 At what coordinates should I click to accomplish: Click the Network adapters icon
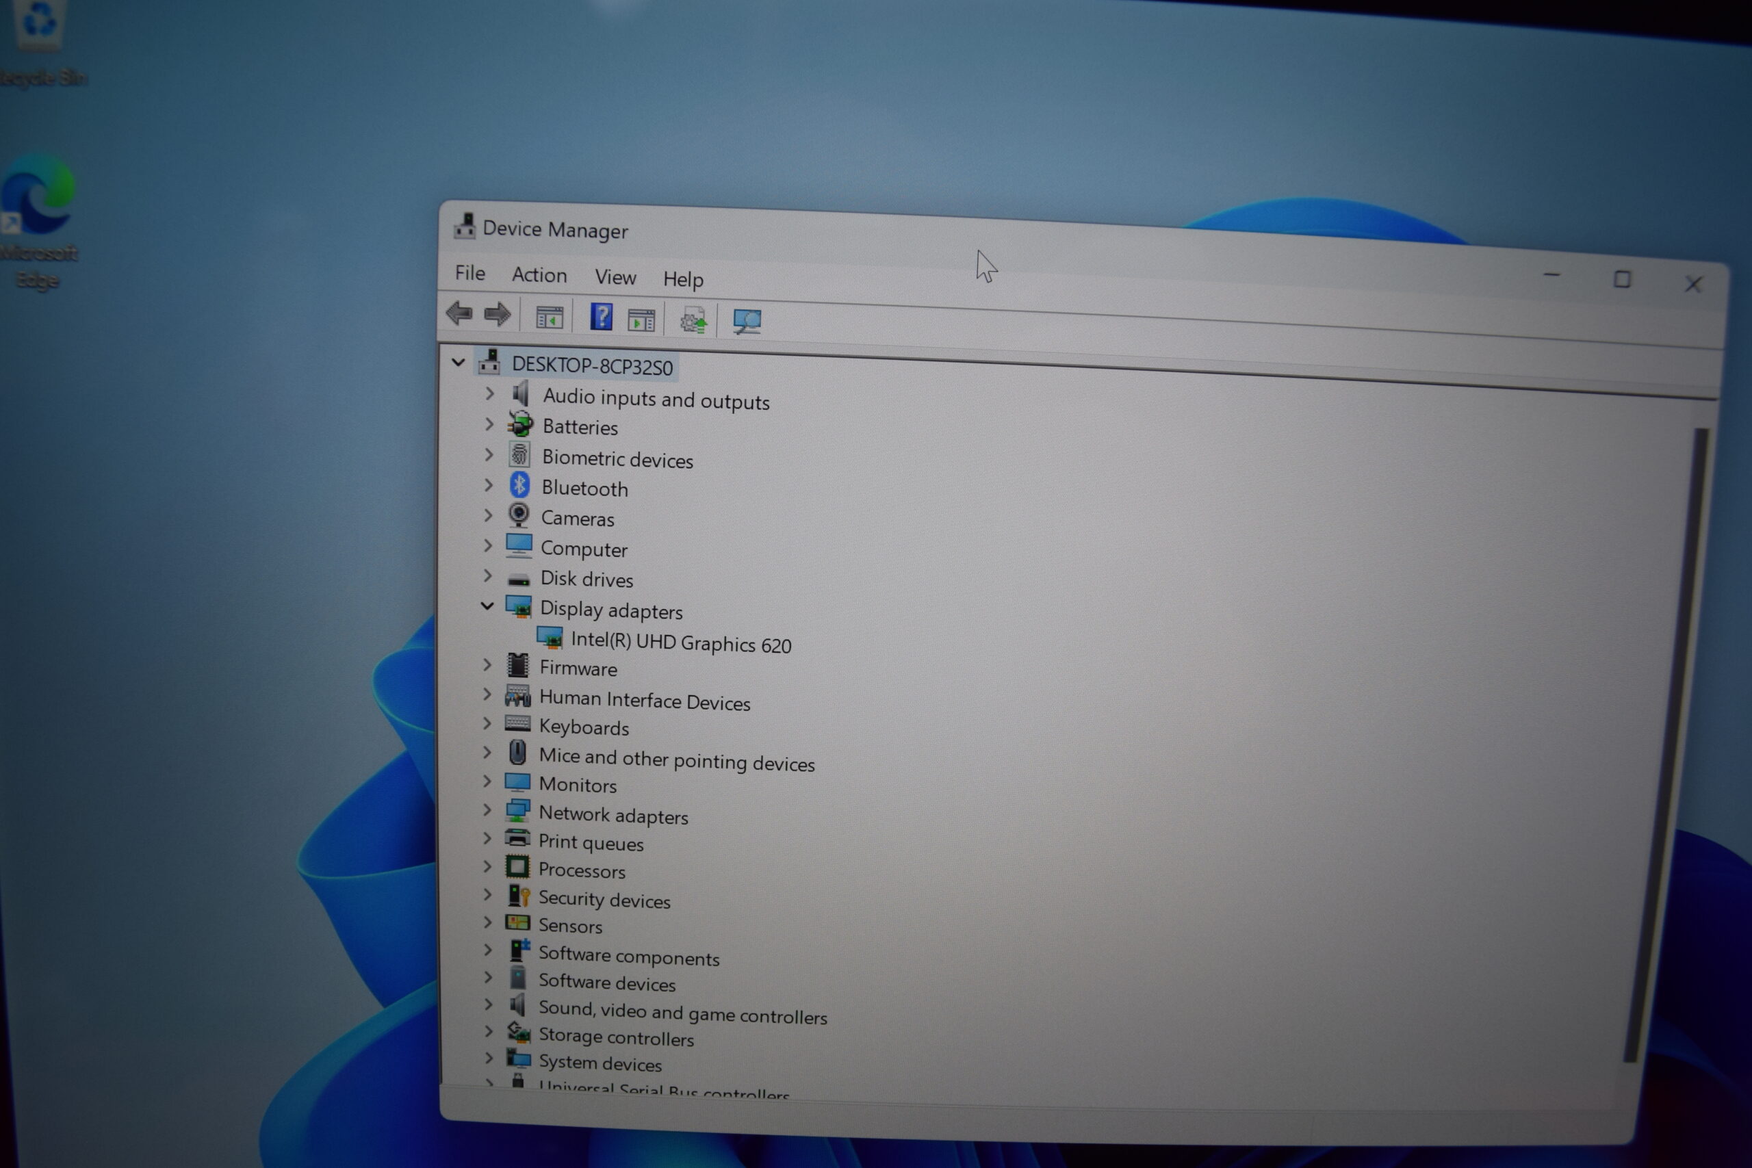(517, 810)
